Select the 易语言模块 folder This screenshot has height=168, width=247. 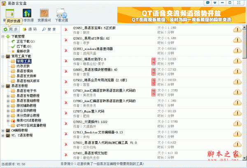(x=25, y=71)
